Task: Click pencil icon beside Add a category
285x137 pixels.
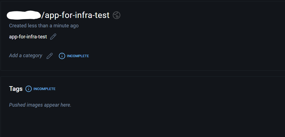Action: point(49,56)
